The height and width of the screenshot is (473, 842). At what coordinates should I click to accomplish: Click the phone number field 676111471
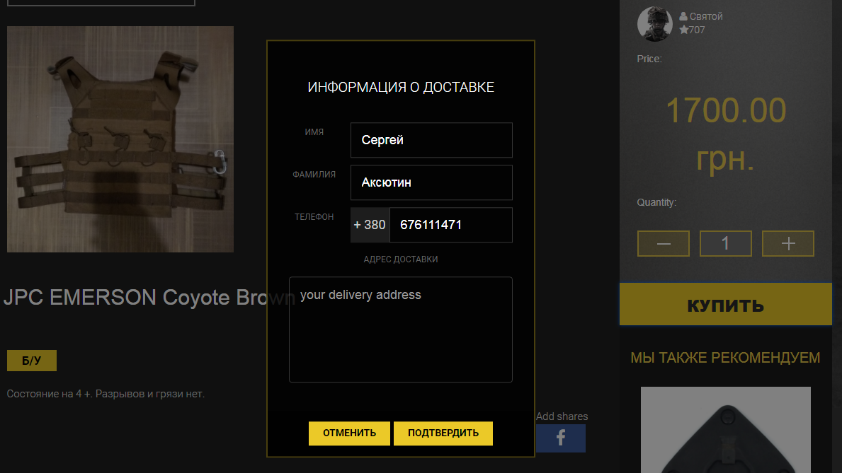click(450, 225)
